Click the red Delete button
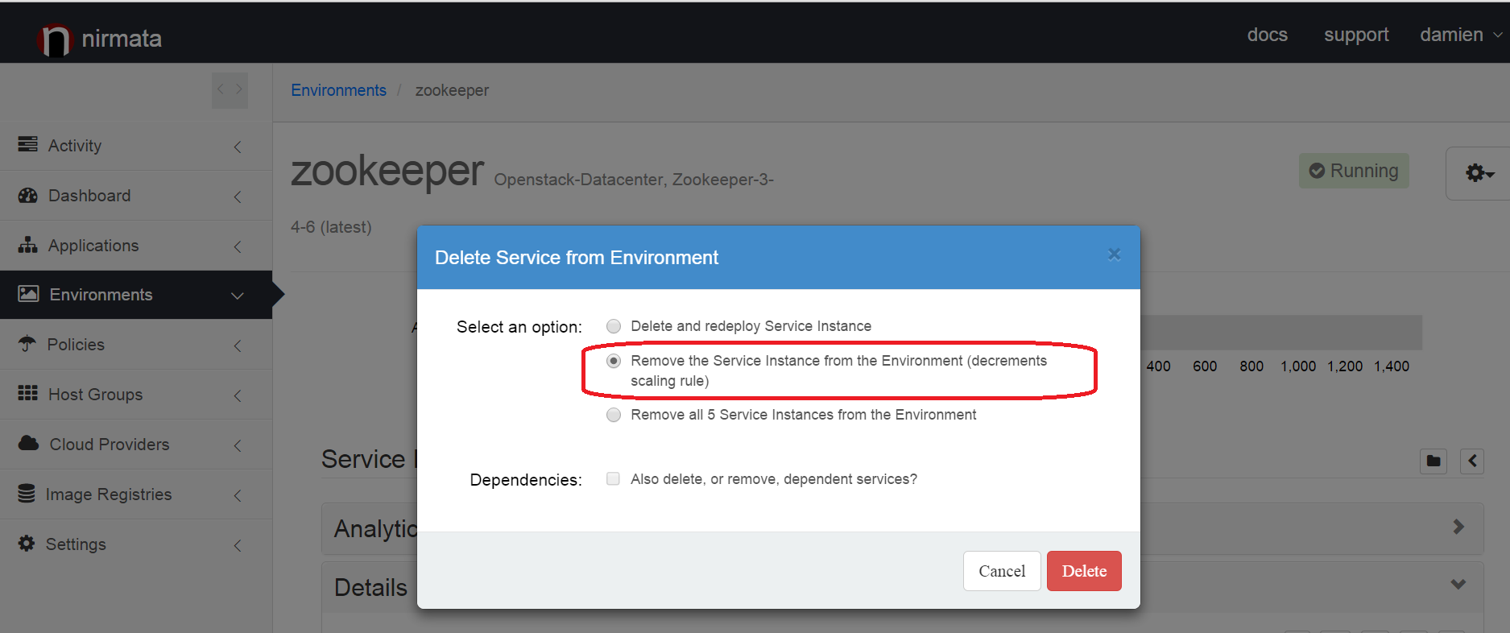This screenshot has height=633, width=1510. [1084, 571]
